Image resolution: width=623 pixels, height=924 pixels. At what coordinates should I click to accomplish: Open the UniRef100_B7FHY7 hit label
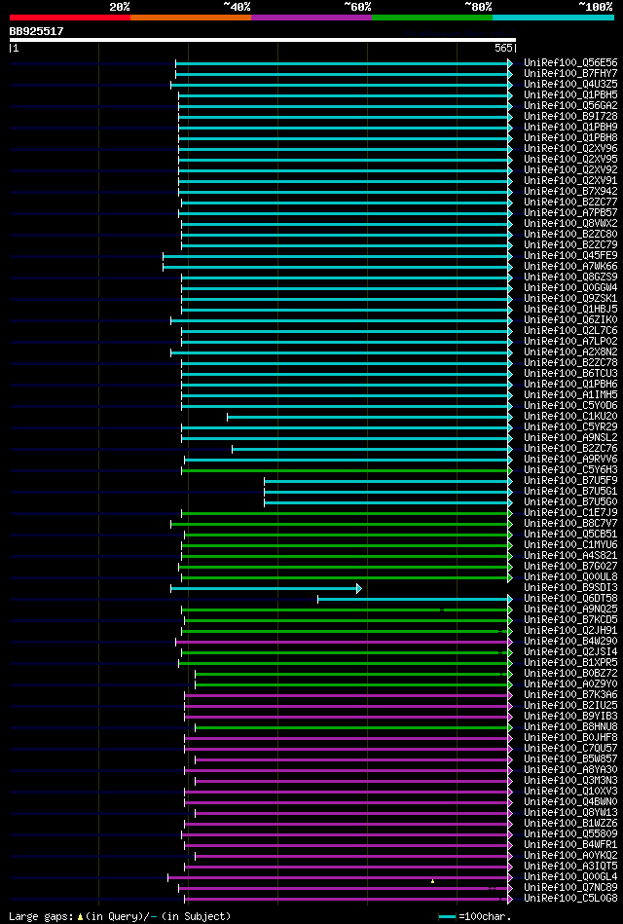click(x=571, y=74)
